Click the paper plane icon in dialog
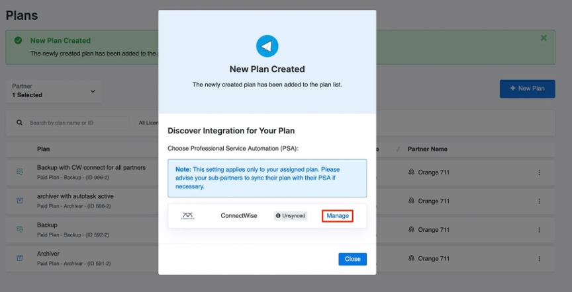 coord(267,46)
